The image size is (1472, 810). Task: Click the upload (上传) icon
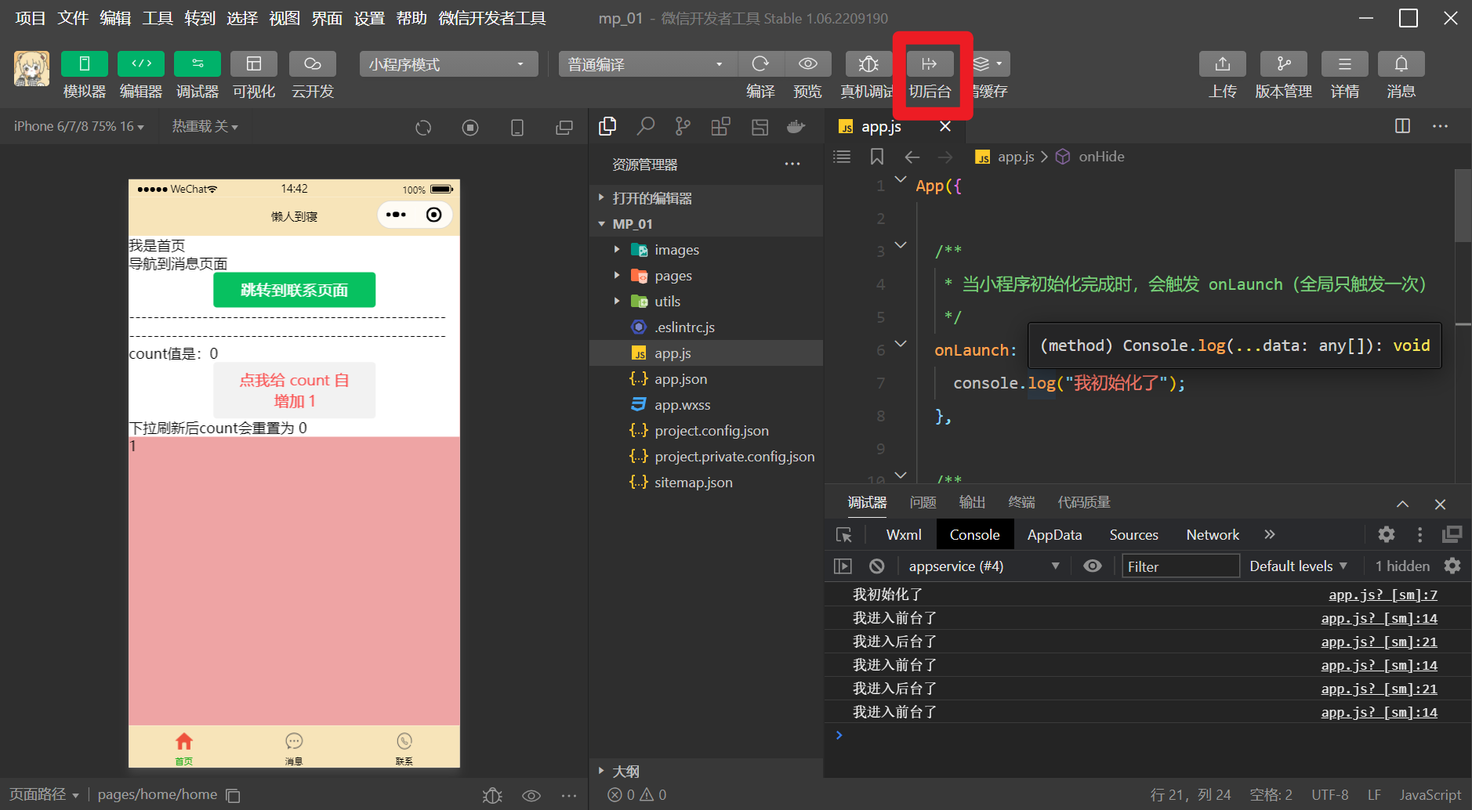click(x=1223, y=63)
